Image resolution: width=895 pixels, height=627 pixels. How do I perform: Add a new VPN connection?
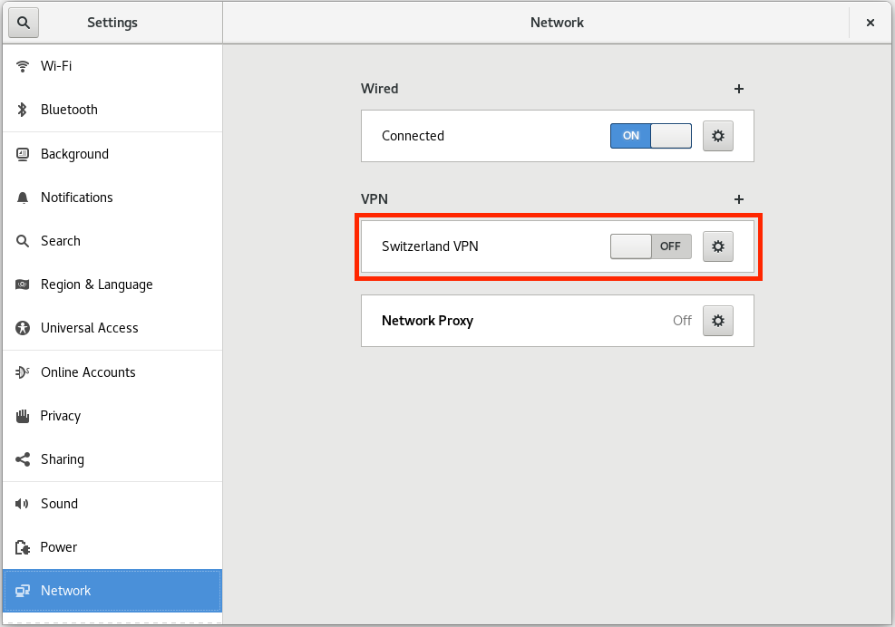(x=739, y=199)
